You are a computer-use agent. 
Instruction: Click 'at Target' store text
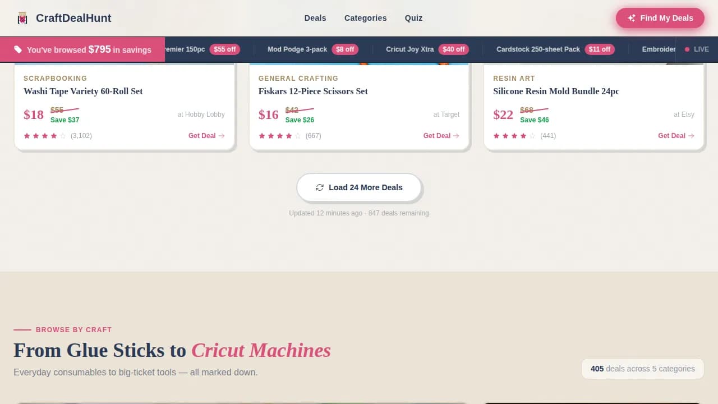pos(447,114)
